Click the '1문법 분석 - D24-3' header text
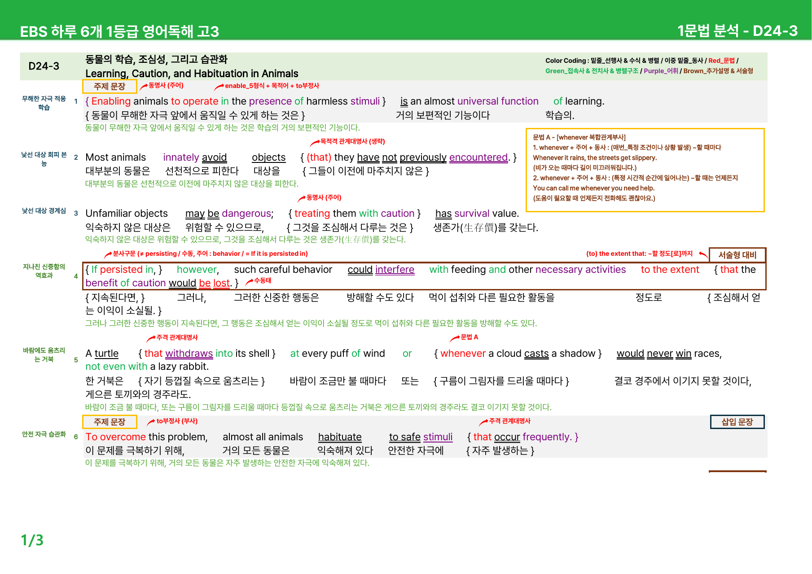The height and width of the screenshot is (574, 812). [x=737, y=31]
